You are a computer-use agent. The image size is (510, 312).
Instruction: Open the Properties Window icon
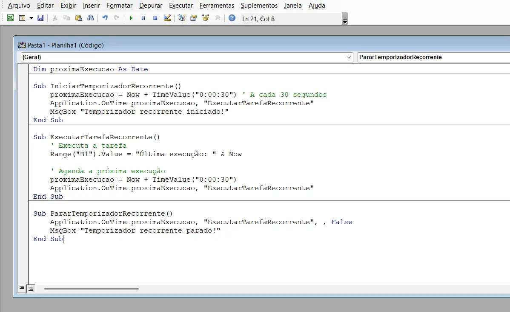pyautogui.click(x=194, y=18)
